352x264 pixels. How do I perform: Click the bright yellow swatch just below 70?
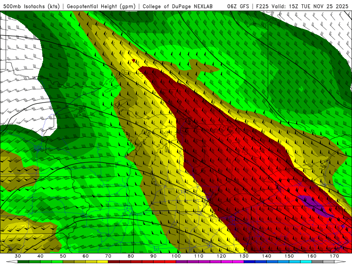[x=103, y=262]
